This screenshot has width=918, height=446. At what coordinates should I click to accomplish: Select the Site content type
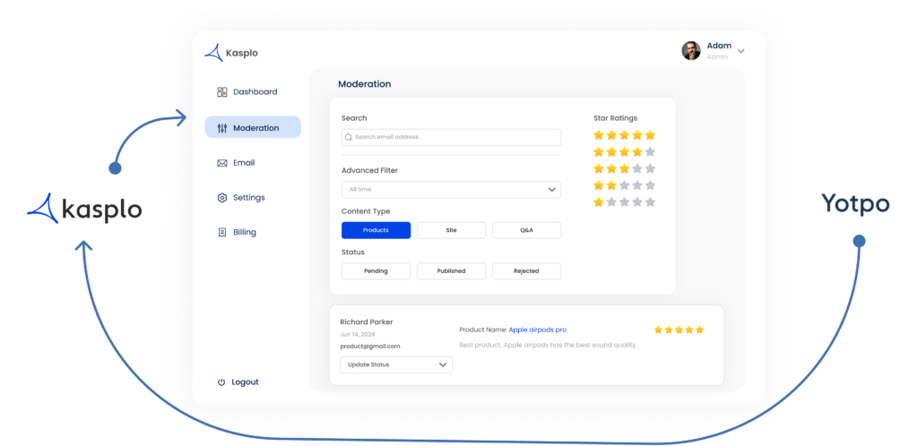pos(452,230)
